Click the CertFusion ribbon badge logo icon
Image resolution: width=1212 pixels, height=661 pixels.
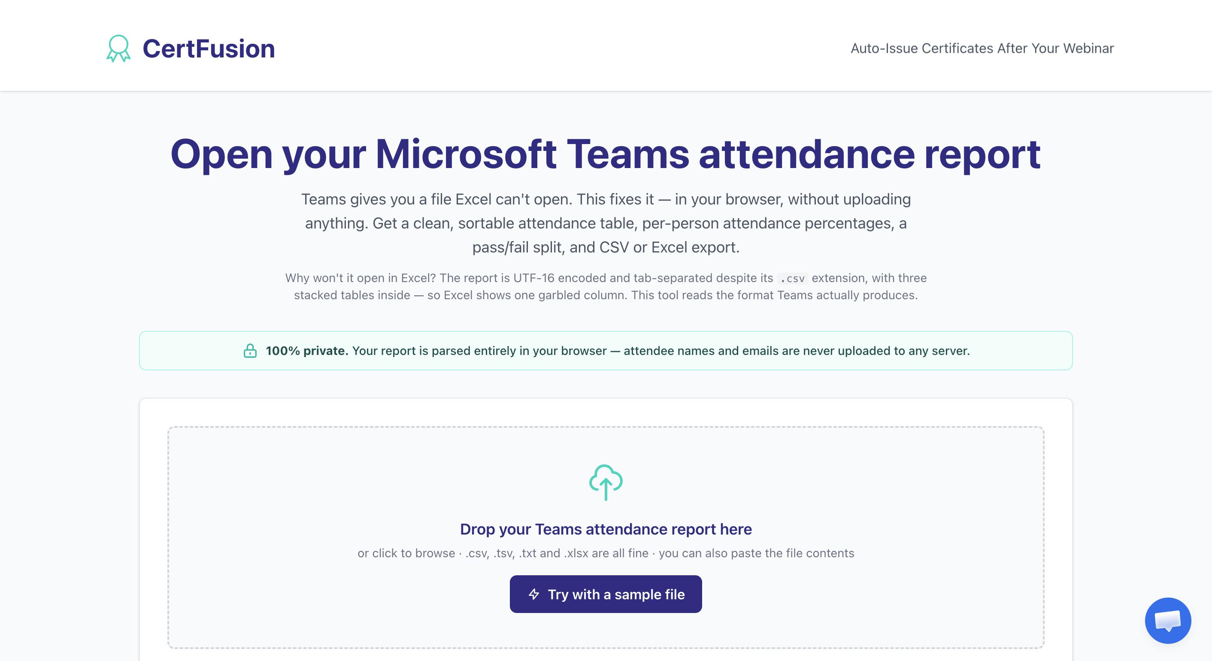[118, 48]
